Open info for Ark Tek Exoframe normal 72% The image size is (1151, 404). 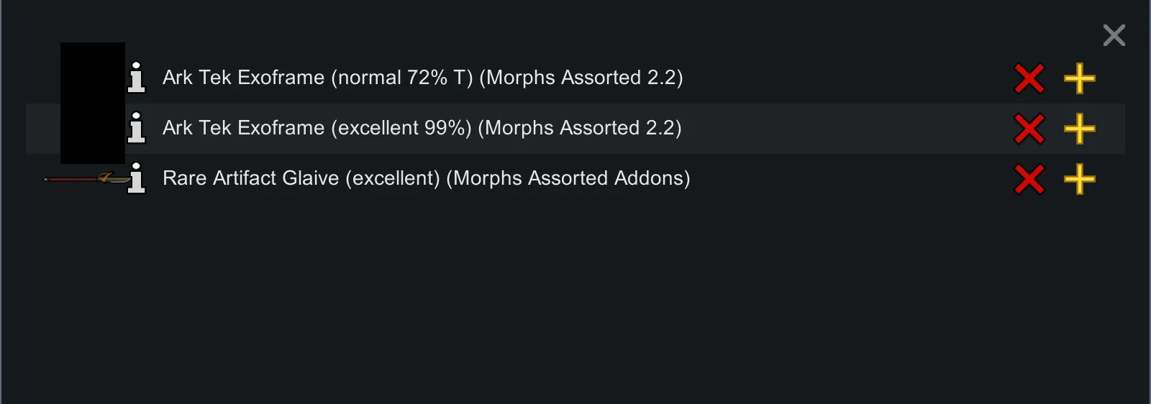click(x=137, y=78)
